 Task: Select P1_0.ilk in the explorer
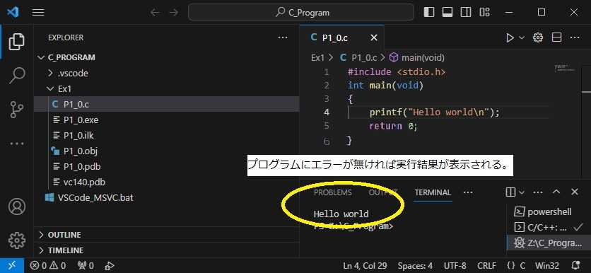(x=166, y=135)
